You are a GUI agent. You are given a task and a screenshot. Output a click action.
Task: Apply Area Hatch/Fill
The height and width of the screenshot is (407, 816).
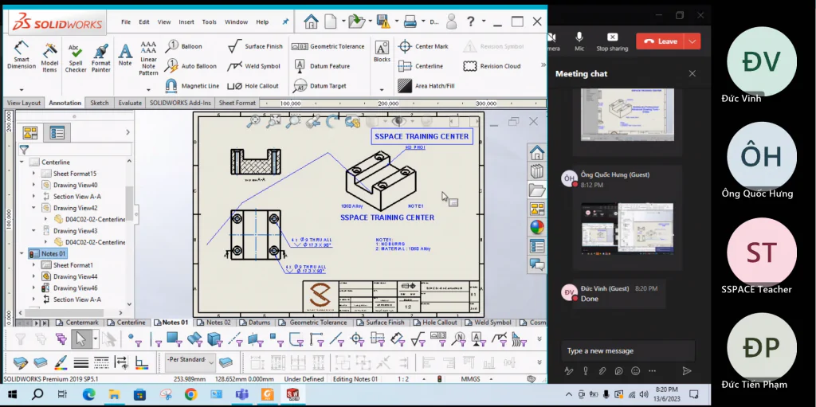tap(426, 86)
